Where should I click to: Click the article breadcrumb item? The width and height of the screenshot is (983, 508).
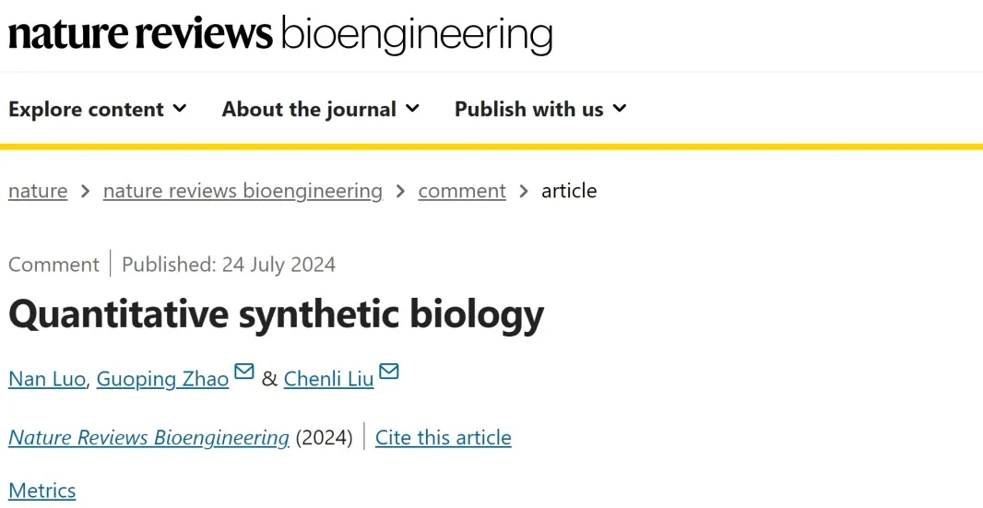[569, 191]
